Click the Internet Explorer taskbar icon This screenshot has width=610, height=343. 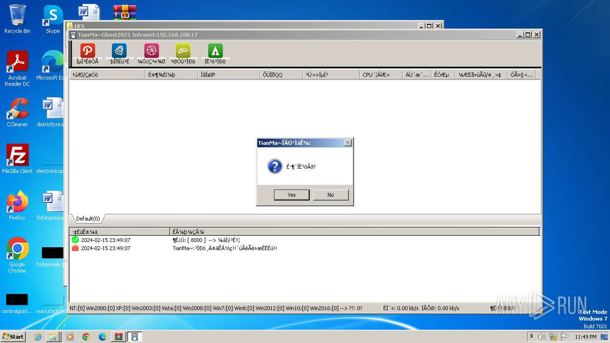coord(38,337)
